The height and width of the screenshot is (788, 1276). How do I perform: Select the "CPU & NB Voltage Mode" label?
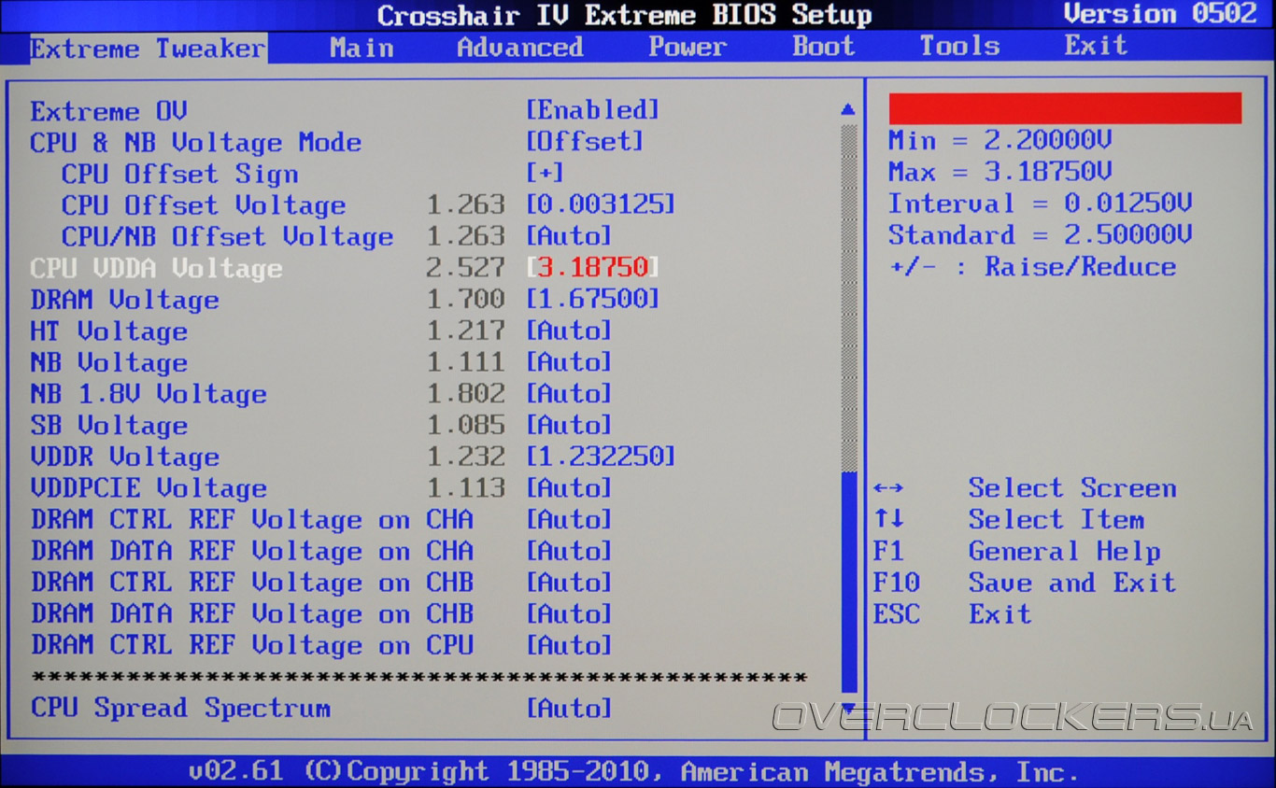coord(195,143)
